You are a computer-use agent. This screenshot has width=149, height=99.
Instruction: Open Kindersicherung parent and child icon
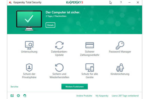coord(120,67)
